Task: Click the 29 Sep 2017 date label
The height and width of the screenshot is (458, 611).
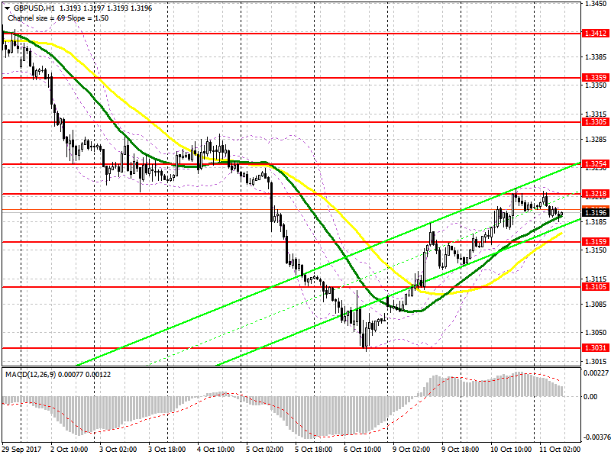Action: tap(21, 450)
